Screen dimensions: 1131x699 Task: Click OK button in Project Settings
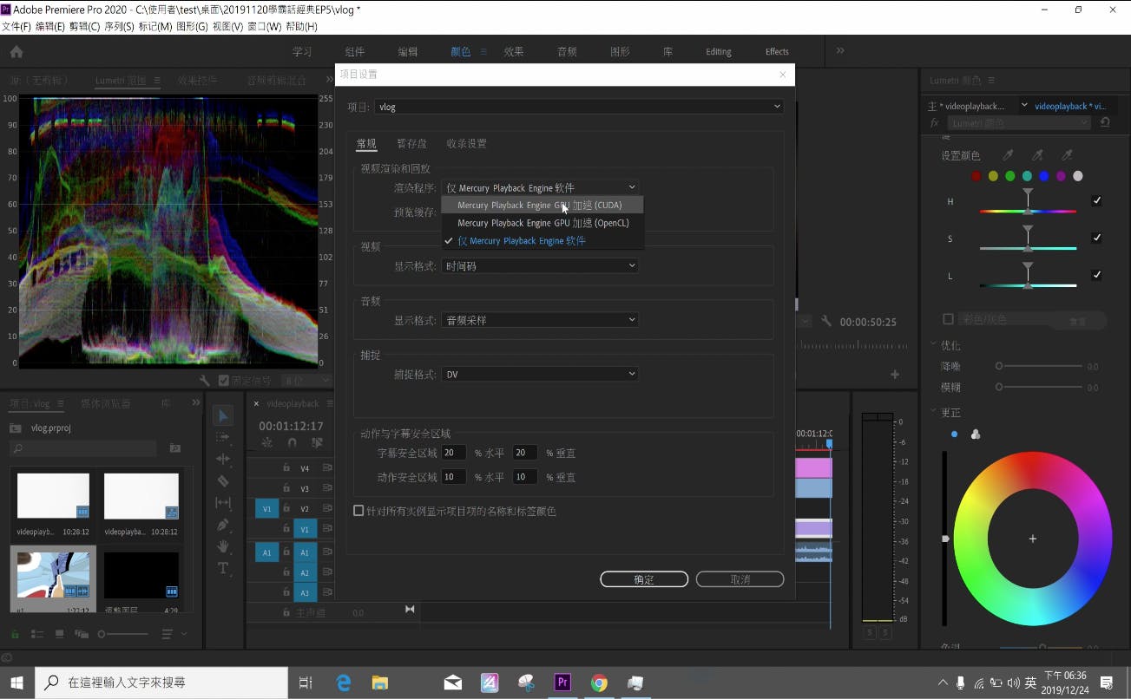click(x=644, y=579)
